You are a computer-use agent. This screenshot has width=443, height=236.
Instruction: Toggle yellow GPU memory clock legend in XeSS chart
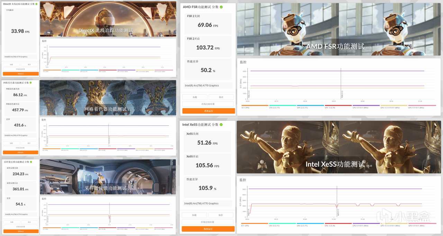(x=394, y=224)
